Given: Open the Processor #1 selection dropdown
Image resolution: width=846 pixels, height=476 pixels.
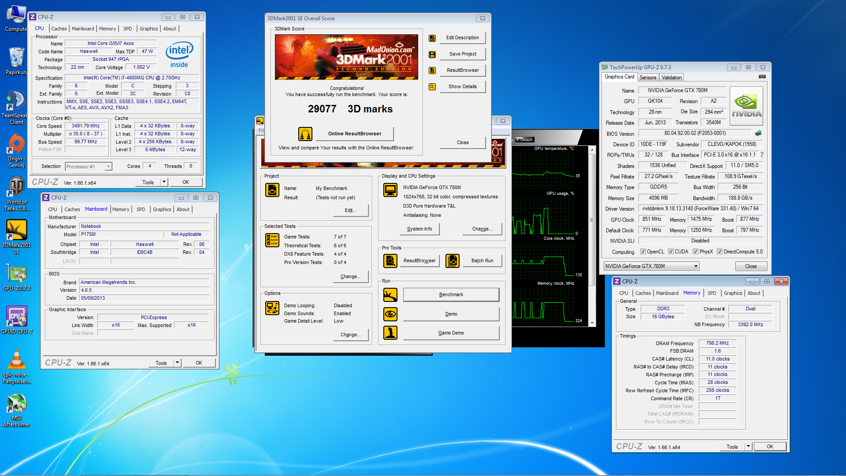Looking at the screenshot, I should point(89,167).
